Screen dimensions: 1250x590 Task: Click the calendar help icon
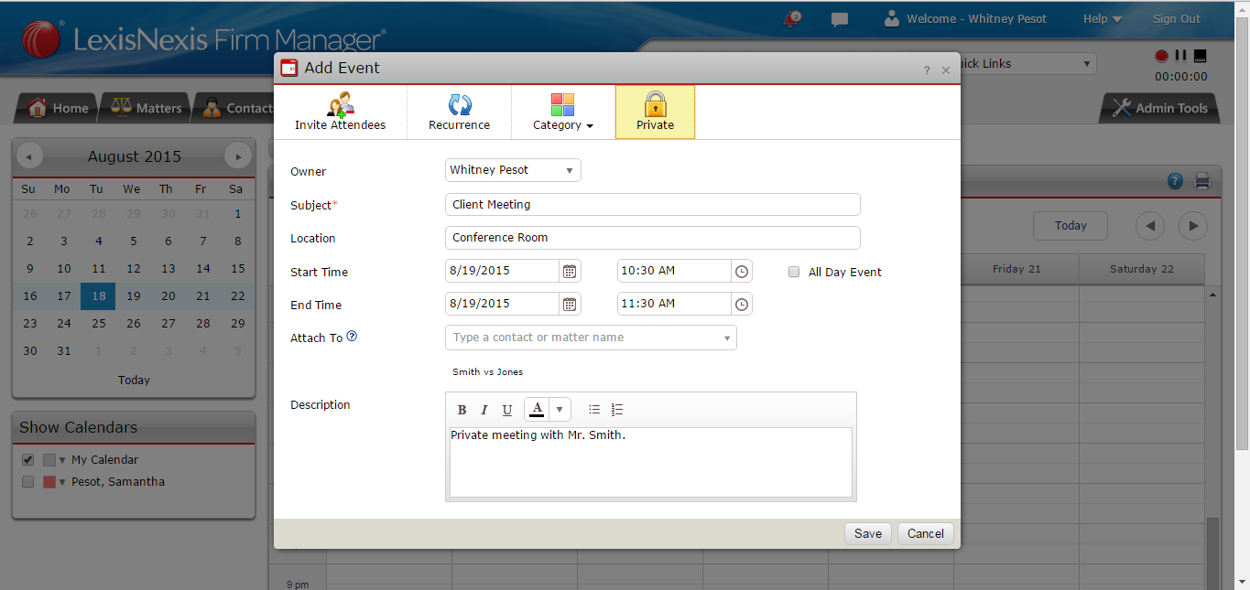[1176, 181]
